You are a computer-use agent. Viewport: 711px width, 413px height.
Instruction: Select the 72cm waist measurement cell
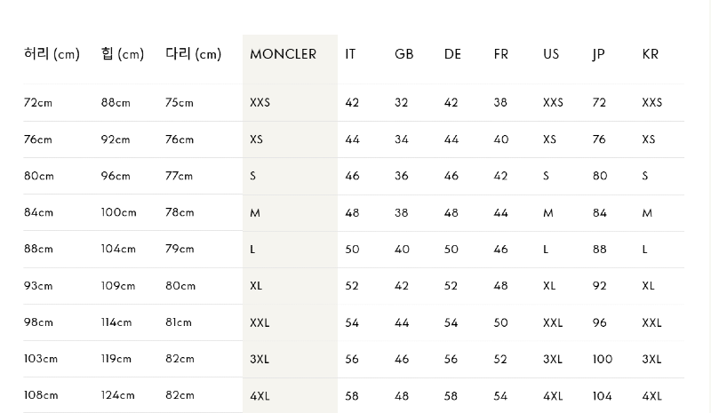[x=38, y=103]
